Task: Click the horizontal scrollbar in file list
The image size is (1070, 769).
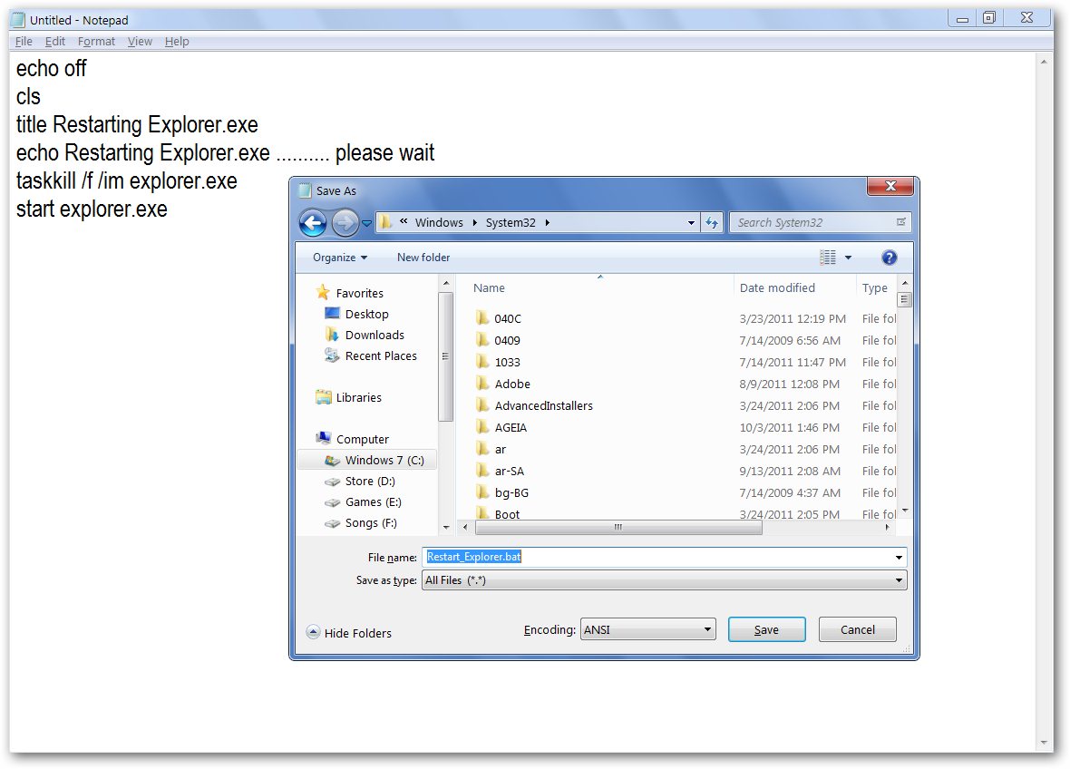Action: click(618, 527)
